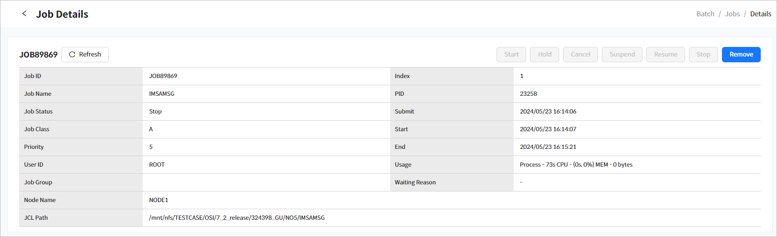This screenshot has width=777, height=237.
Task: Click the PID value 23258
Action: [x=529, y=94]
